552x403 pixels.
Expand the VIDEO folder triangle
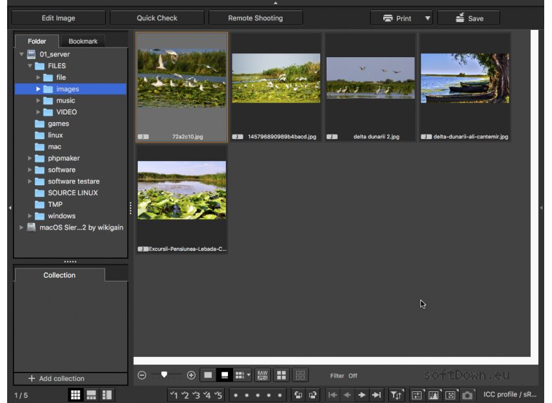pyautogui.click(x=38, y=112)
